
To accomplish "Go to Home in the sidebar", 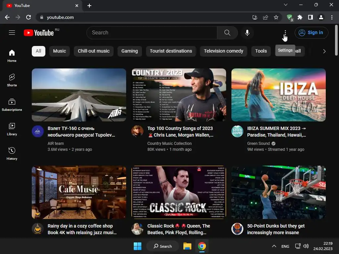I will tap(12, 56).
